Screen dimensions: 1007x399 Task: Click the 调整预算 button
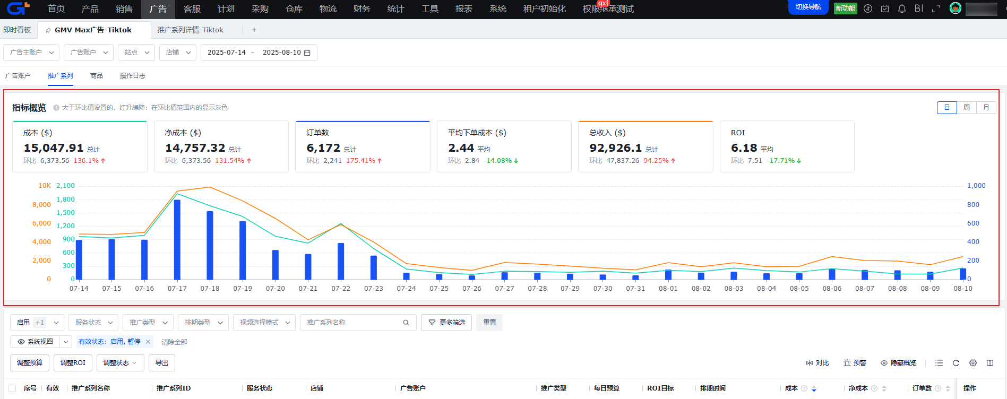point(30,363)
